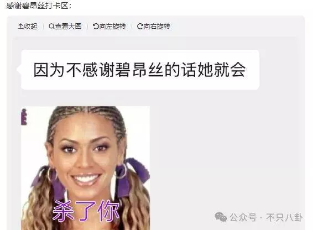
Task: Select the 向右旋转 text label
Action: pyautogui.click(x=156, y=26)
